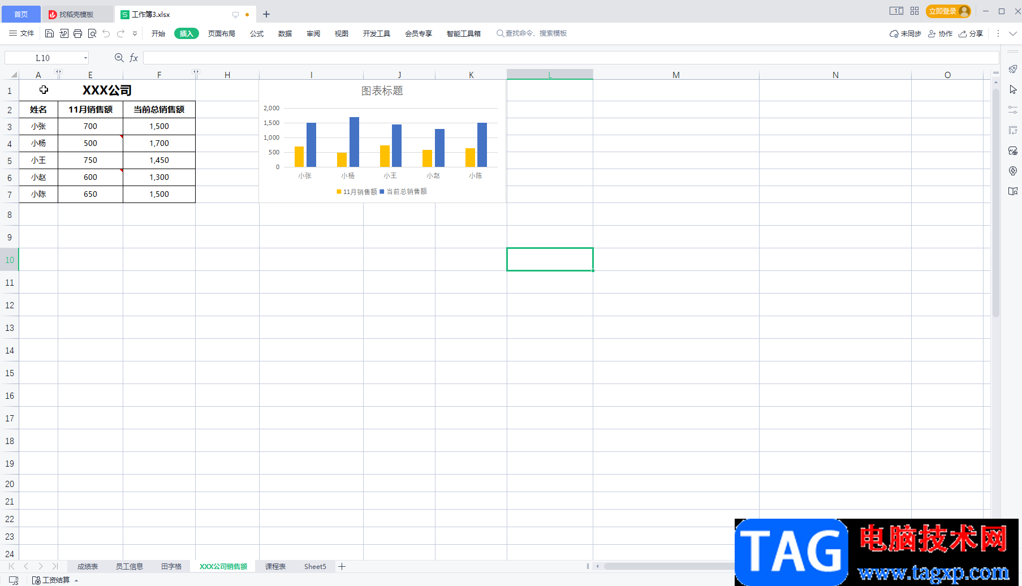Jump to last sheet navigation arrow
1022x586 pixels.
pos(55,566)
